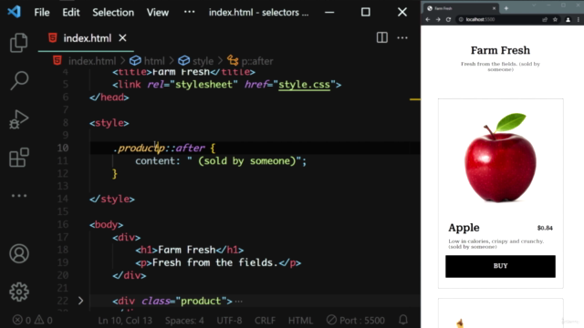Image resolution: width=584 pixels, height=328 pixels.
Task: Click the VS Code logo icon
Action: tap(15, 12)
